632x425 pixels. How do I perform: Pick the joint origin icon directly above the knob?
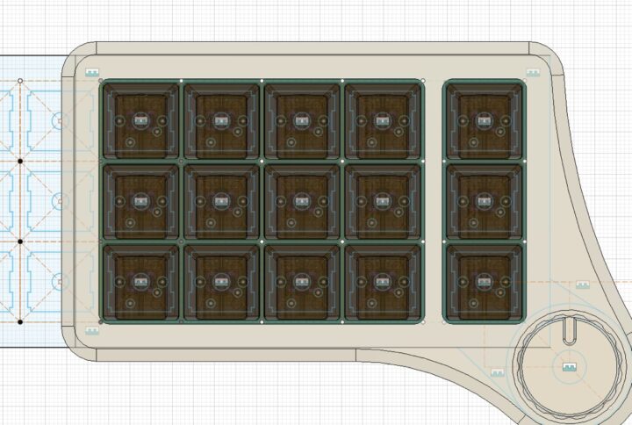pos(580,285)
